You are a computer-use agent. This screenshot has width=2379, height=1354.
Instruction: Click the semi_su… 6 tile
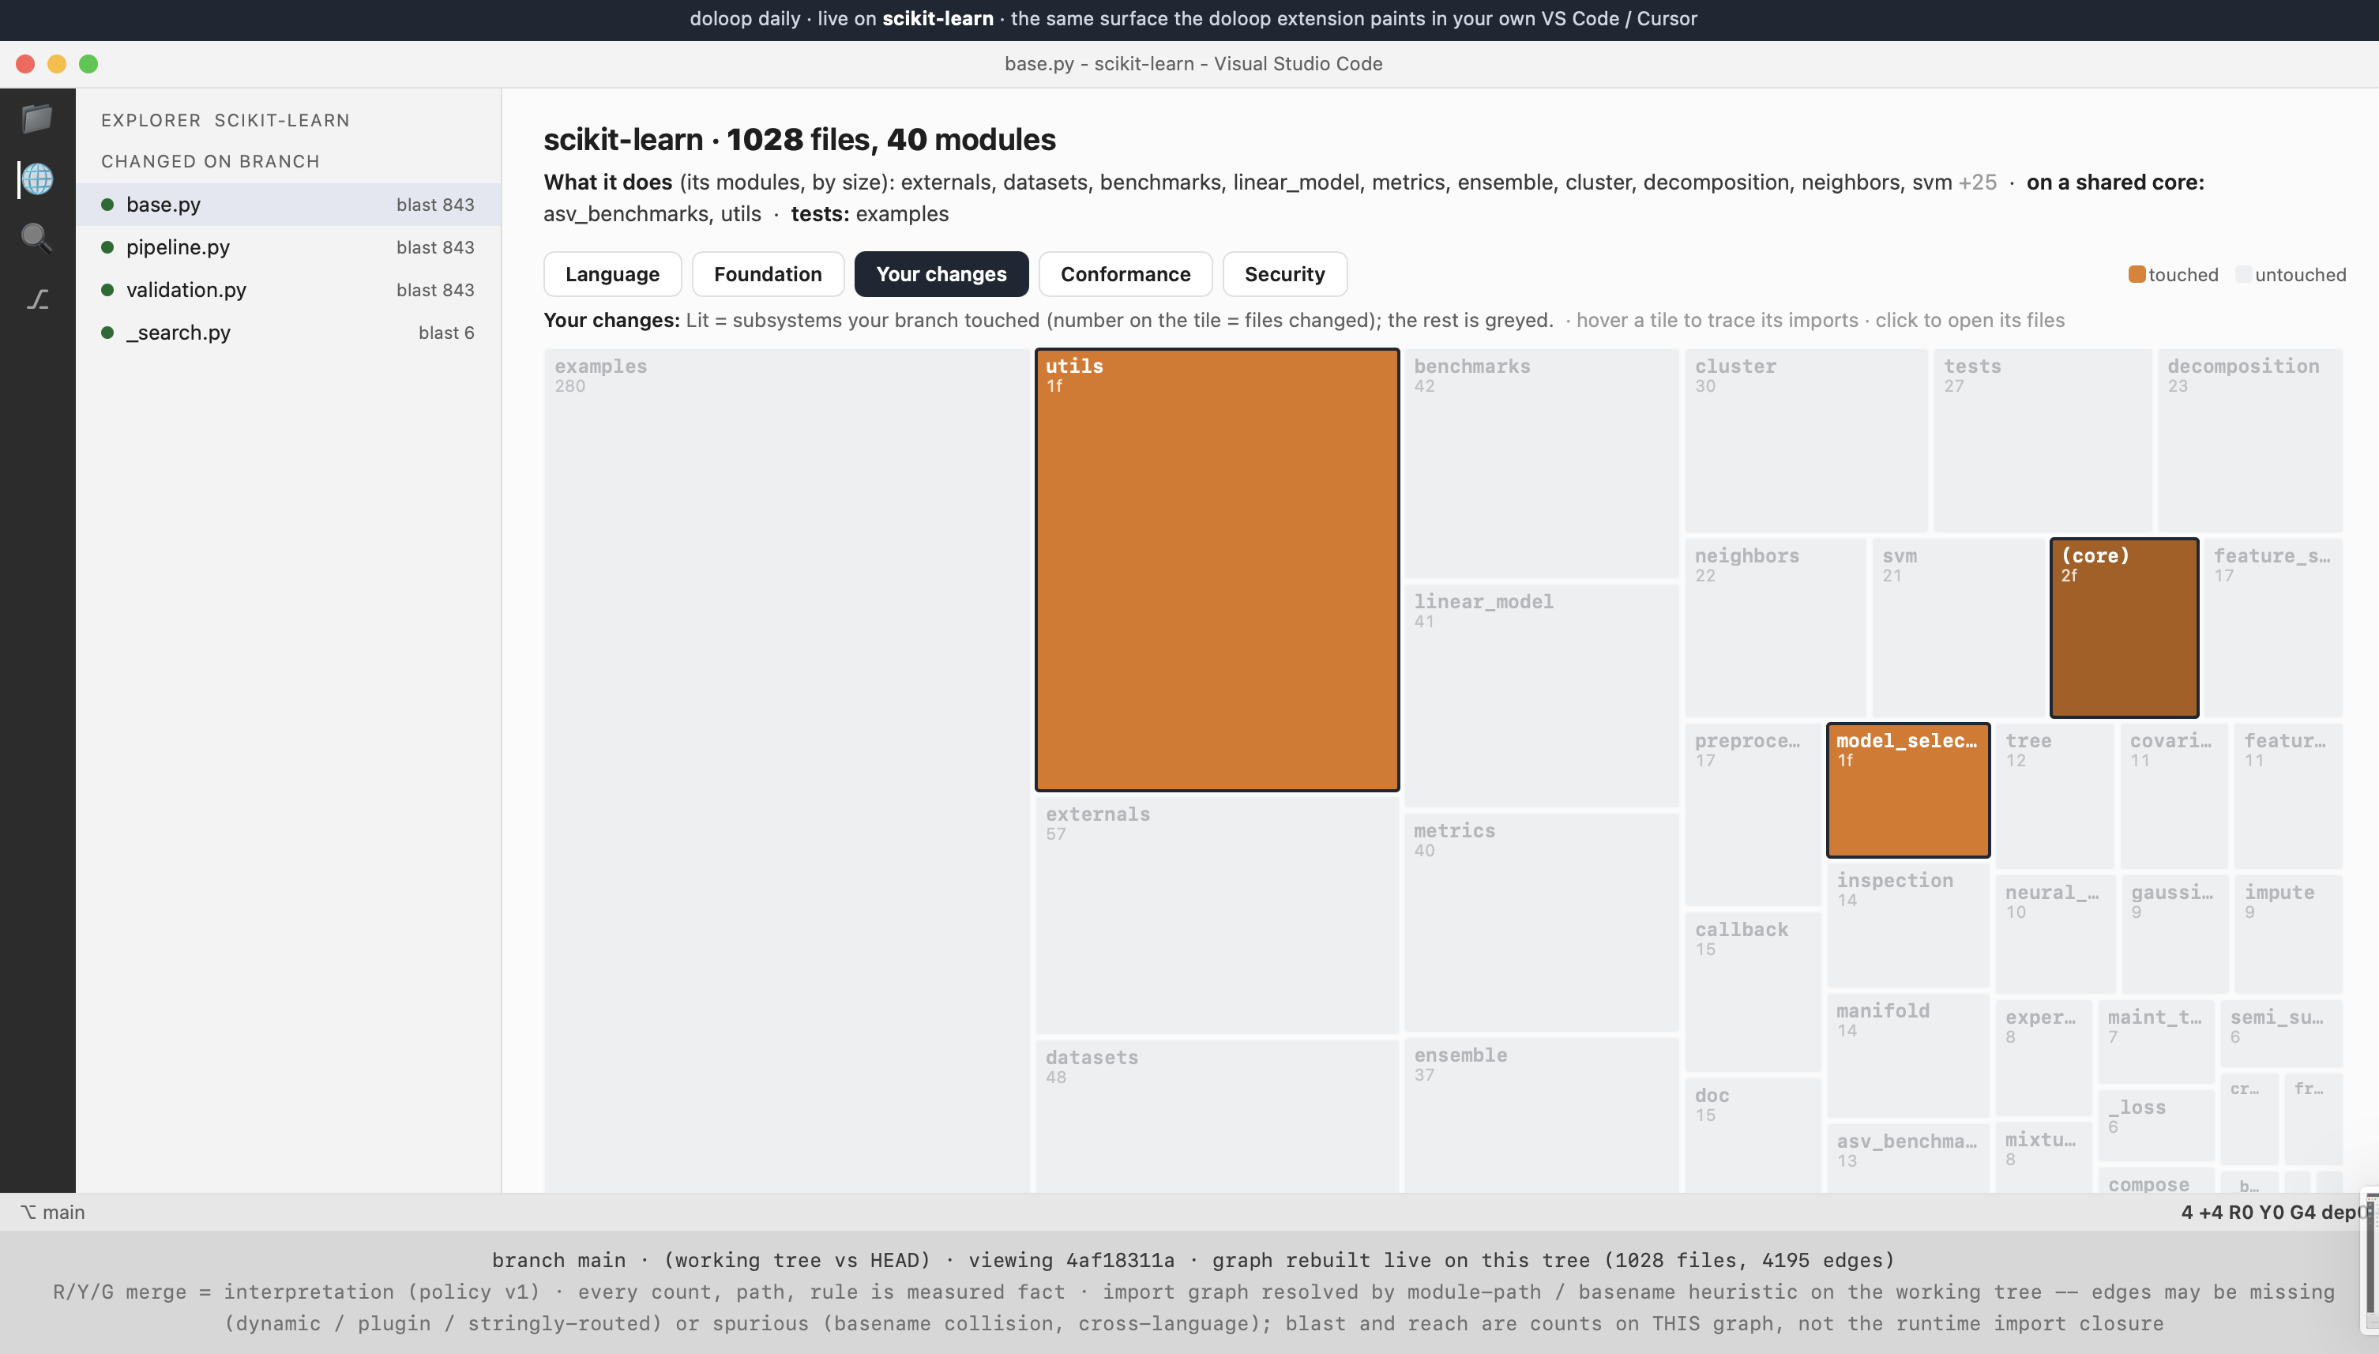tap(2281, 1032)
